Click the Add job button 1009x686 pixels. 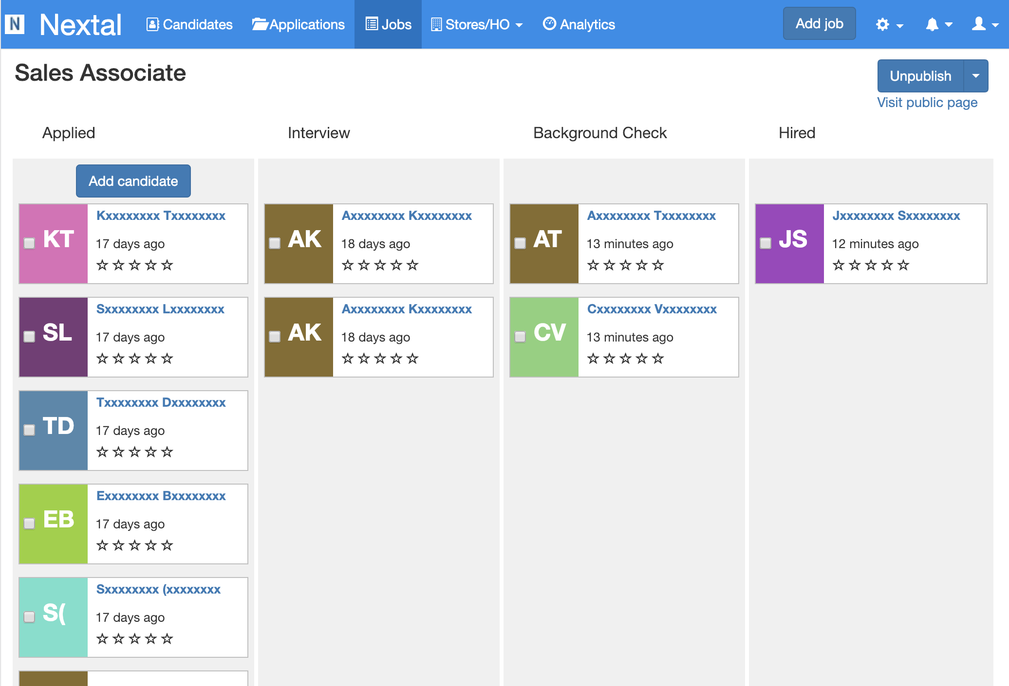[x=820, y=23]
